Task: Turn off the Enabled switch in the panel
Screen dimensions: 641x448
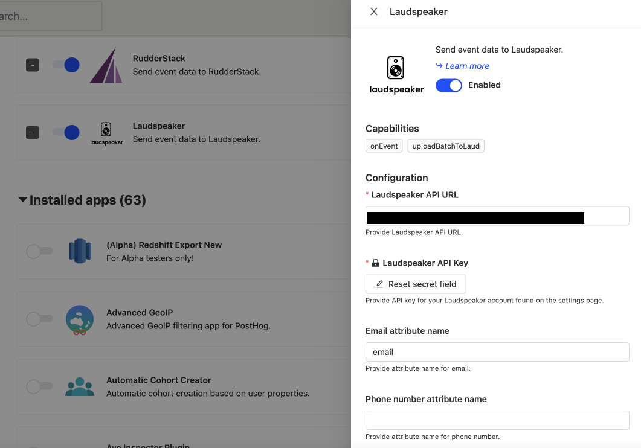Action: [448, 85]
